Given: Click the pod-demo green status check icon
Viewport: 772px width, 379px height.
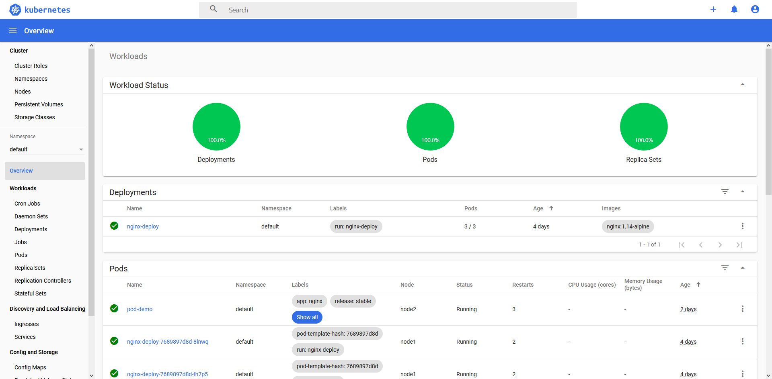Looking at the screenshot, I should (114, 308).
